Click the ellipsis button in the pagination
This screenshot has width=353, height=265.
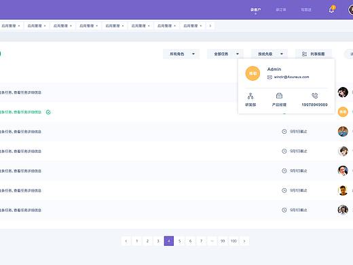point(212,241)
